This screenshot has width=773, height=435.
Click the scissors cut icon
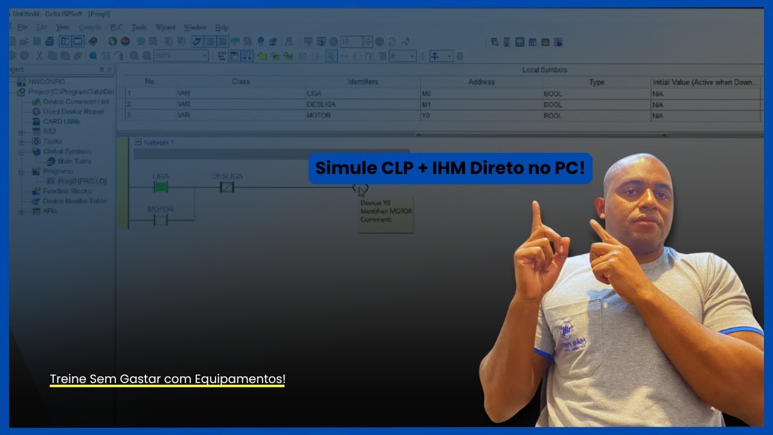click(x=39, y=56)
